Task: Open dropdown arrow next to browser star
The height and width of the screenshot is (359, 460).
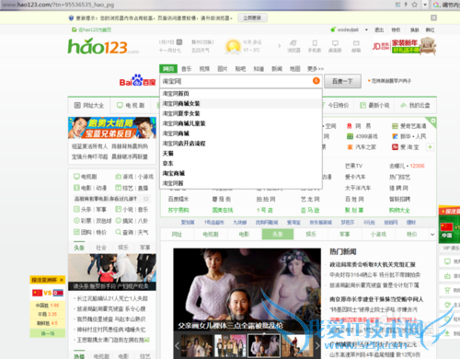Action: [x=425, y=5]
